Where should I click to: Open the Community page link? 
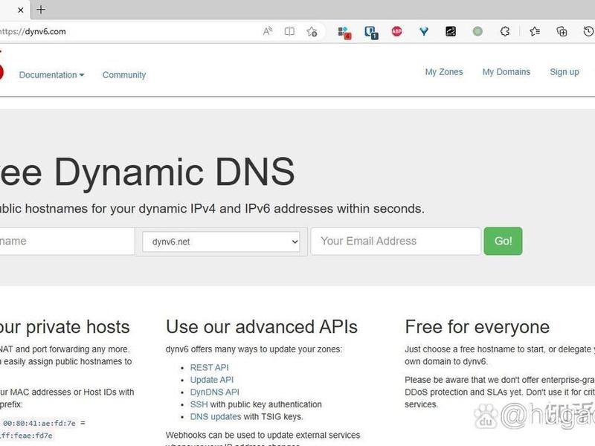(124, 75)
